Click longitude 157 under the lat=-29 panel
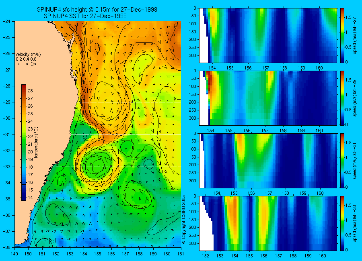362x261 pixels. click(x=265, y=130)
